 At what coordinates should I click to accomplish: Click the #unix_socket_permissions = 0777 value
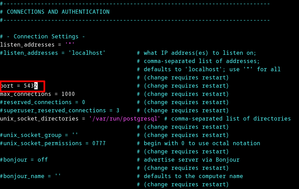53,143
